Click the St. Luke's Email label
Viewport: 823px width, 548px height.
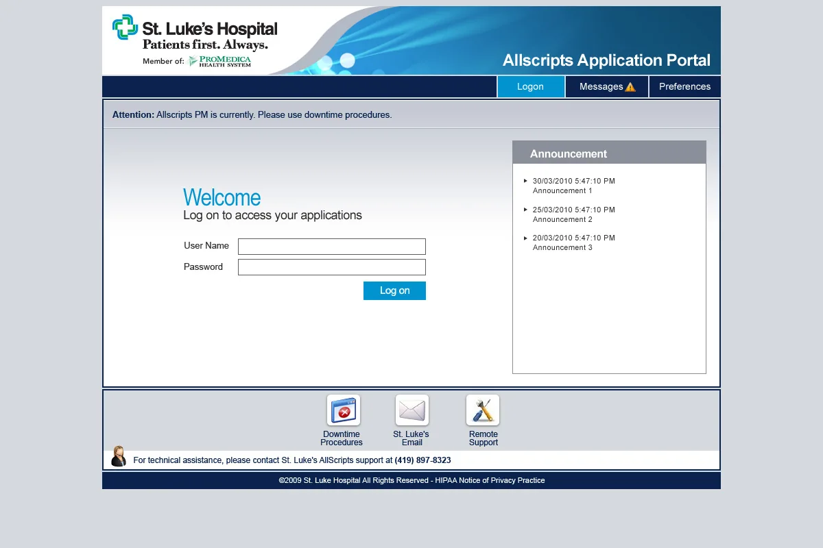411,438
